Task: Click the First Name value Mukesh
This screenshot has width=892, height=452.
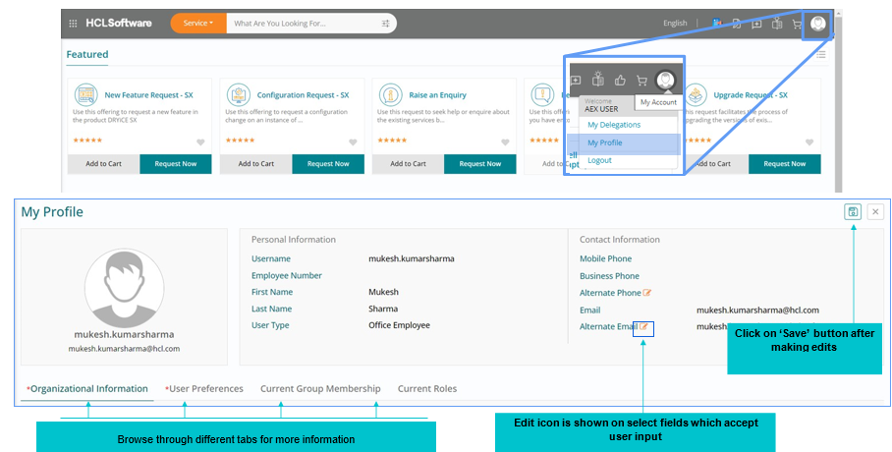Action: [x=383, y=292]
